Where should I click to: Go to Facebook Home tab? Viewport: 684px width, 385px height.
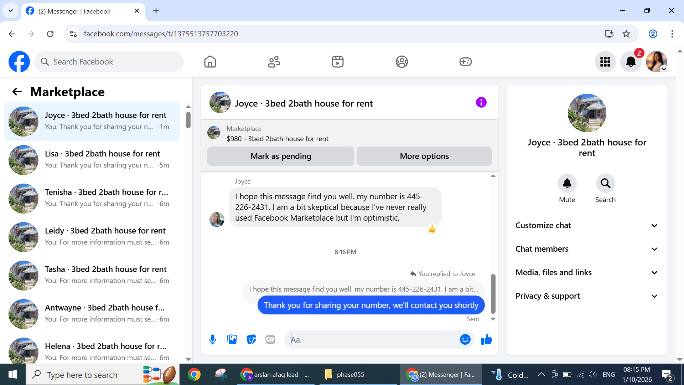point(210,62)
